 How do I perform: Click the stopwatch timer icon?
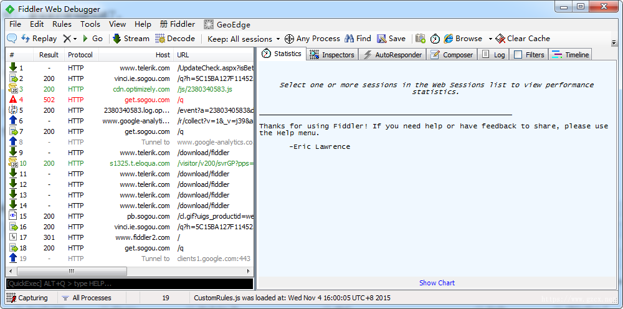coord(435,39)
